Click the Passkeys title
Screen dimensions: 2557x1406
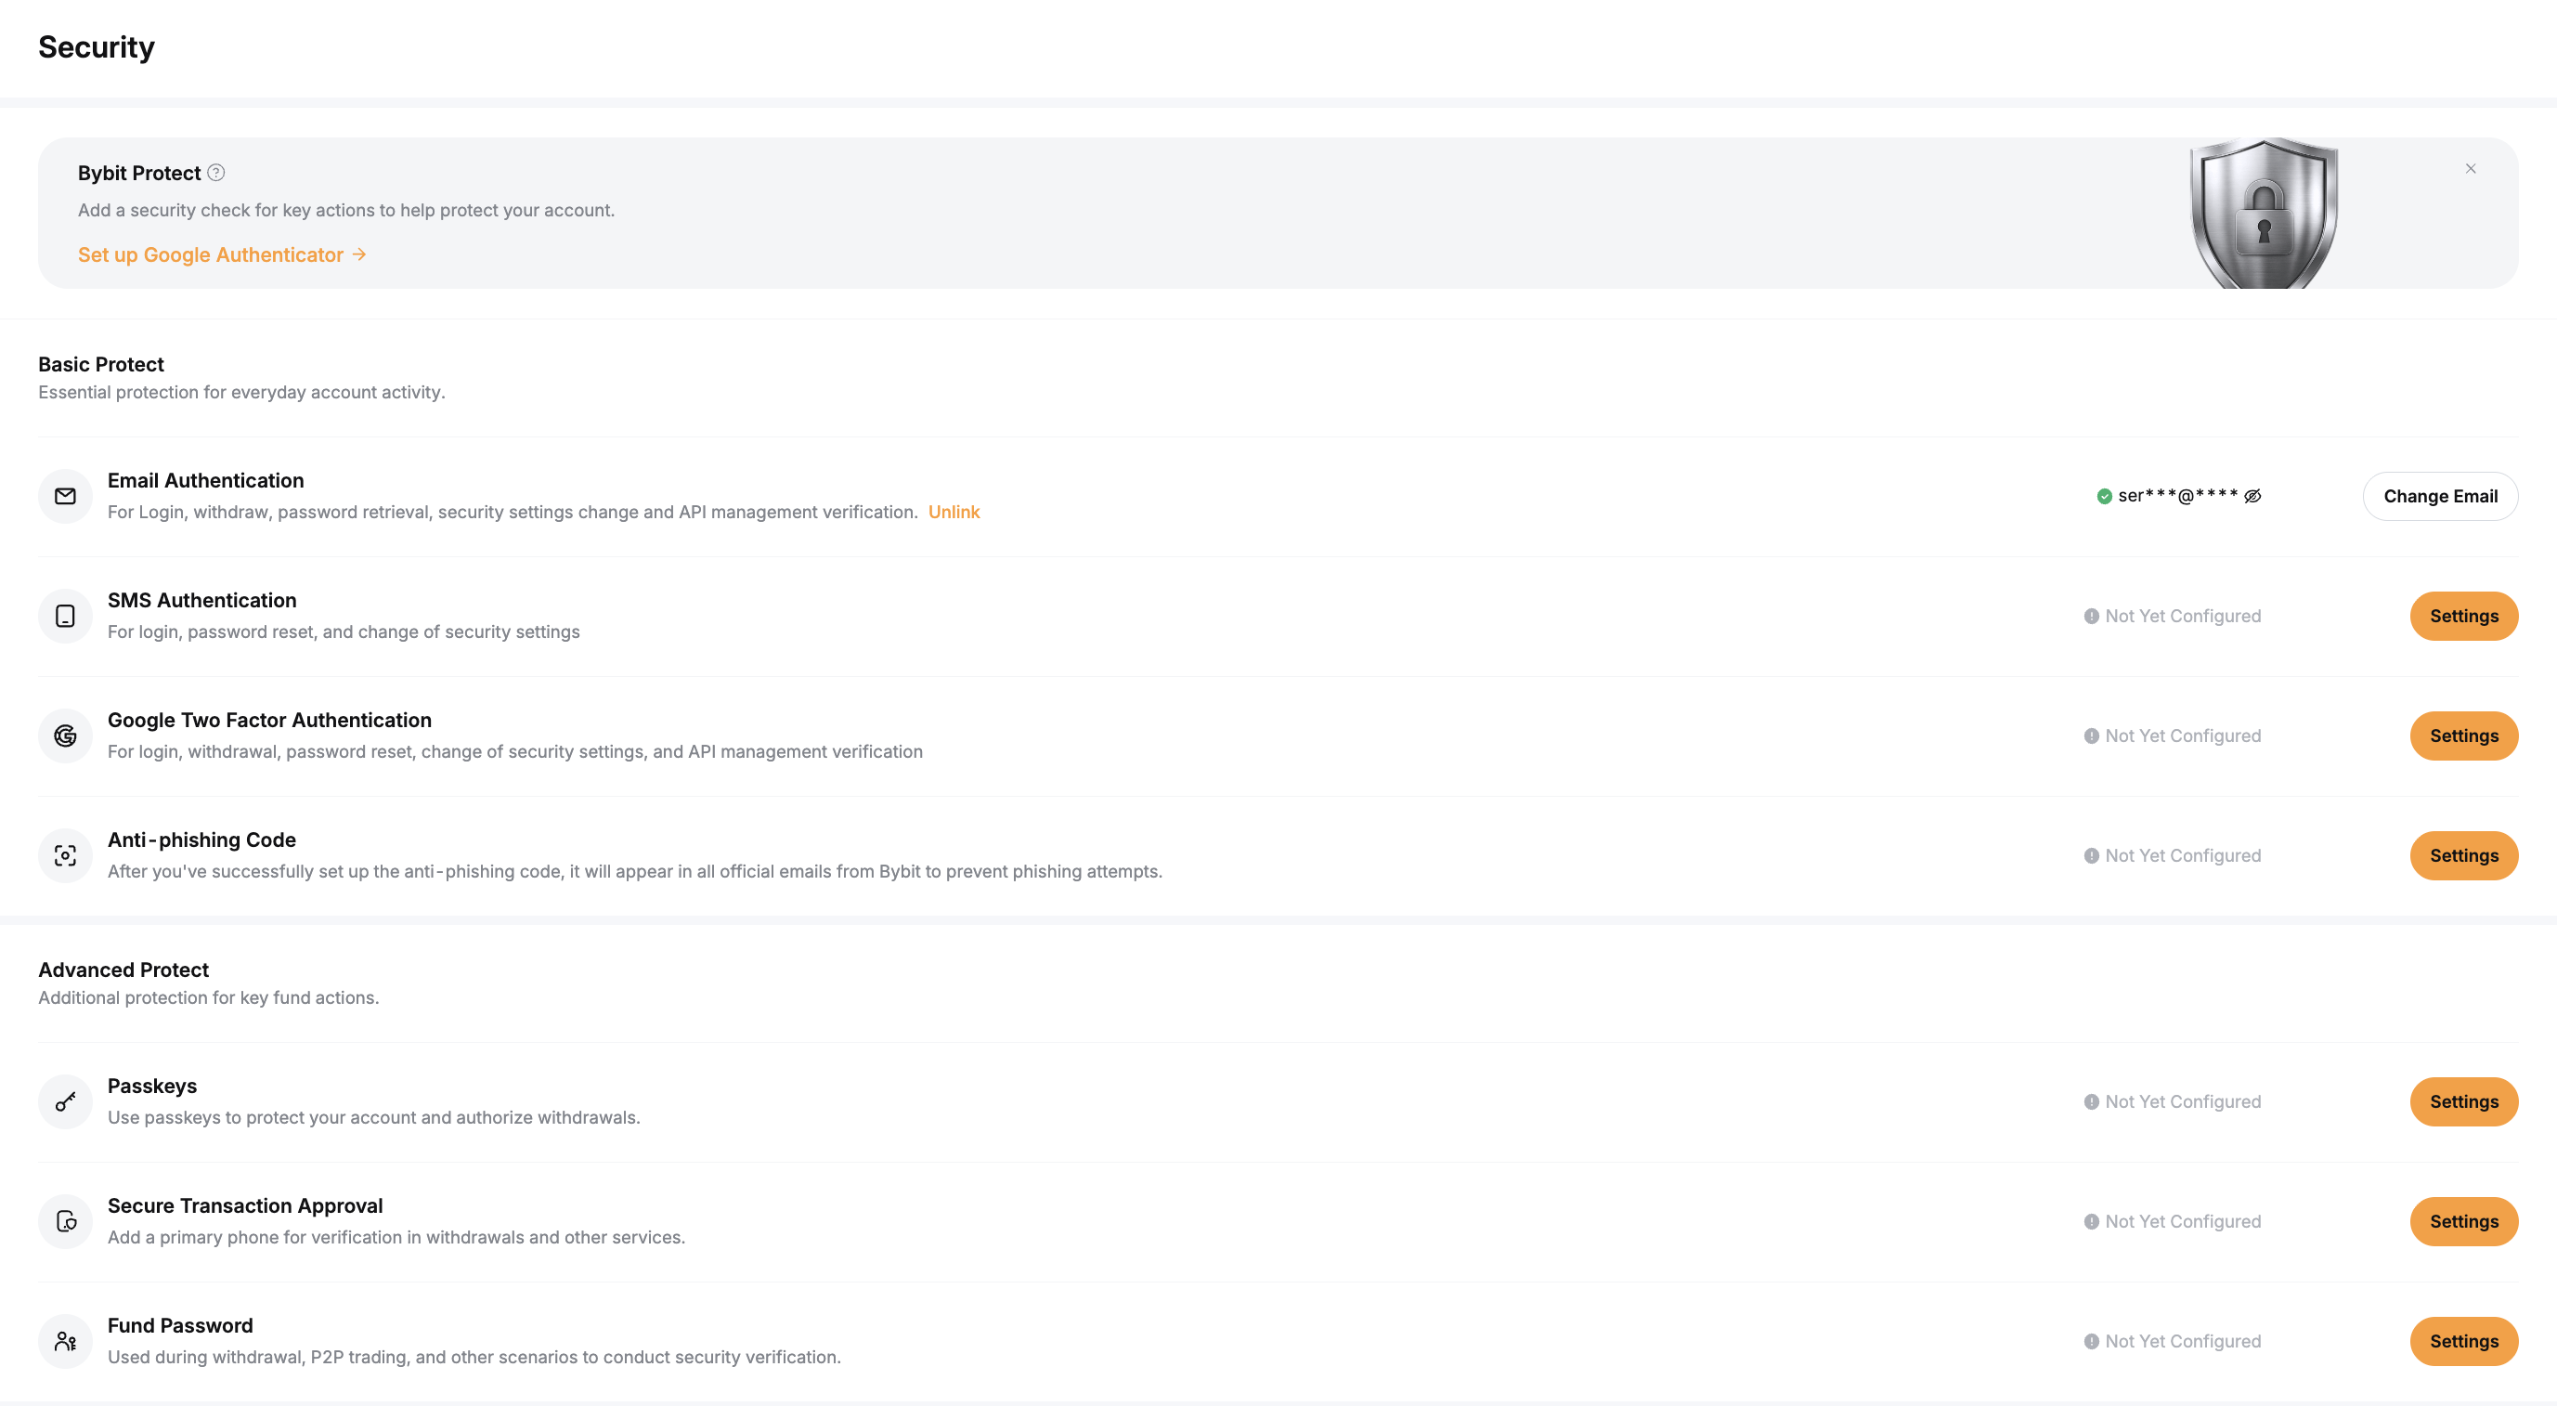click(x=152, y=1087)
